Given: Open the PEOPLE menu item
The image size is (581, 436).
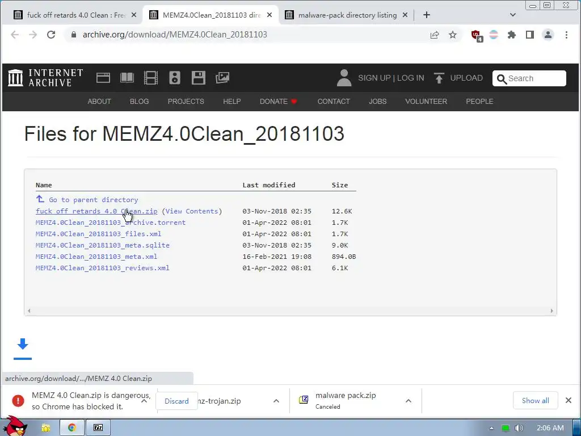Looking at the screenshot, I should [x=479, y=101].
